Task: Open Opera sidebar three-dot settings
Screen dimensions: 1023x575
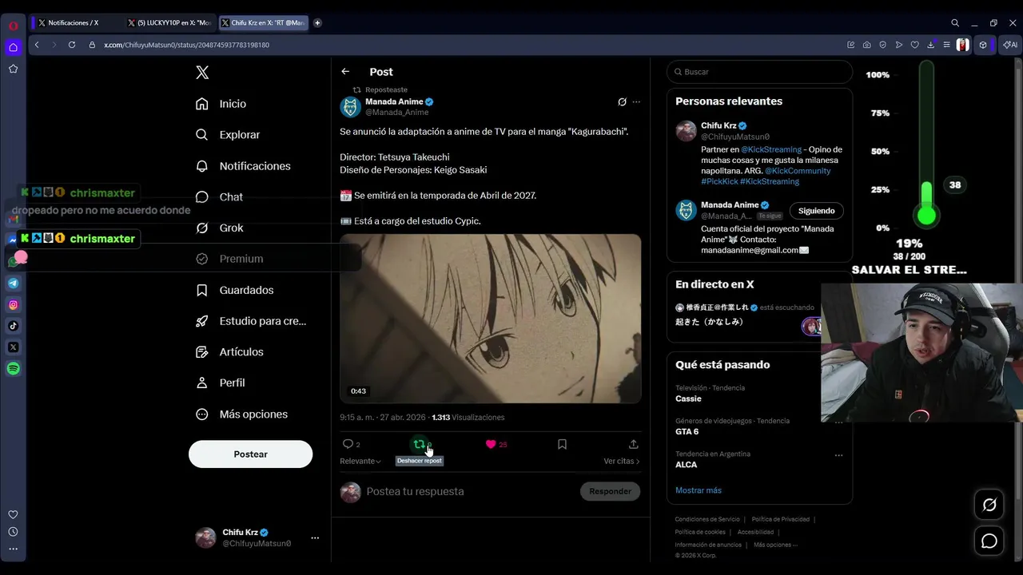Action: pos(13,549)
